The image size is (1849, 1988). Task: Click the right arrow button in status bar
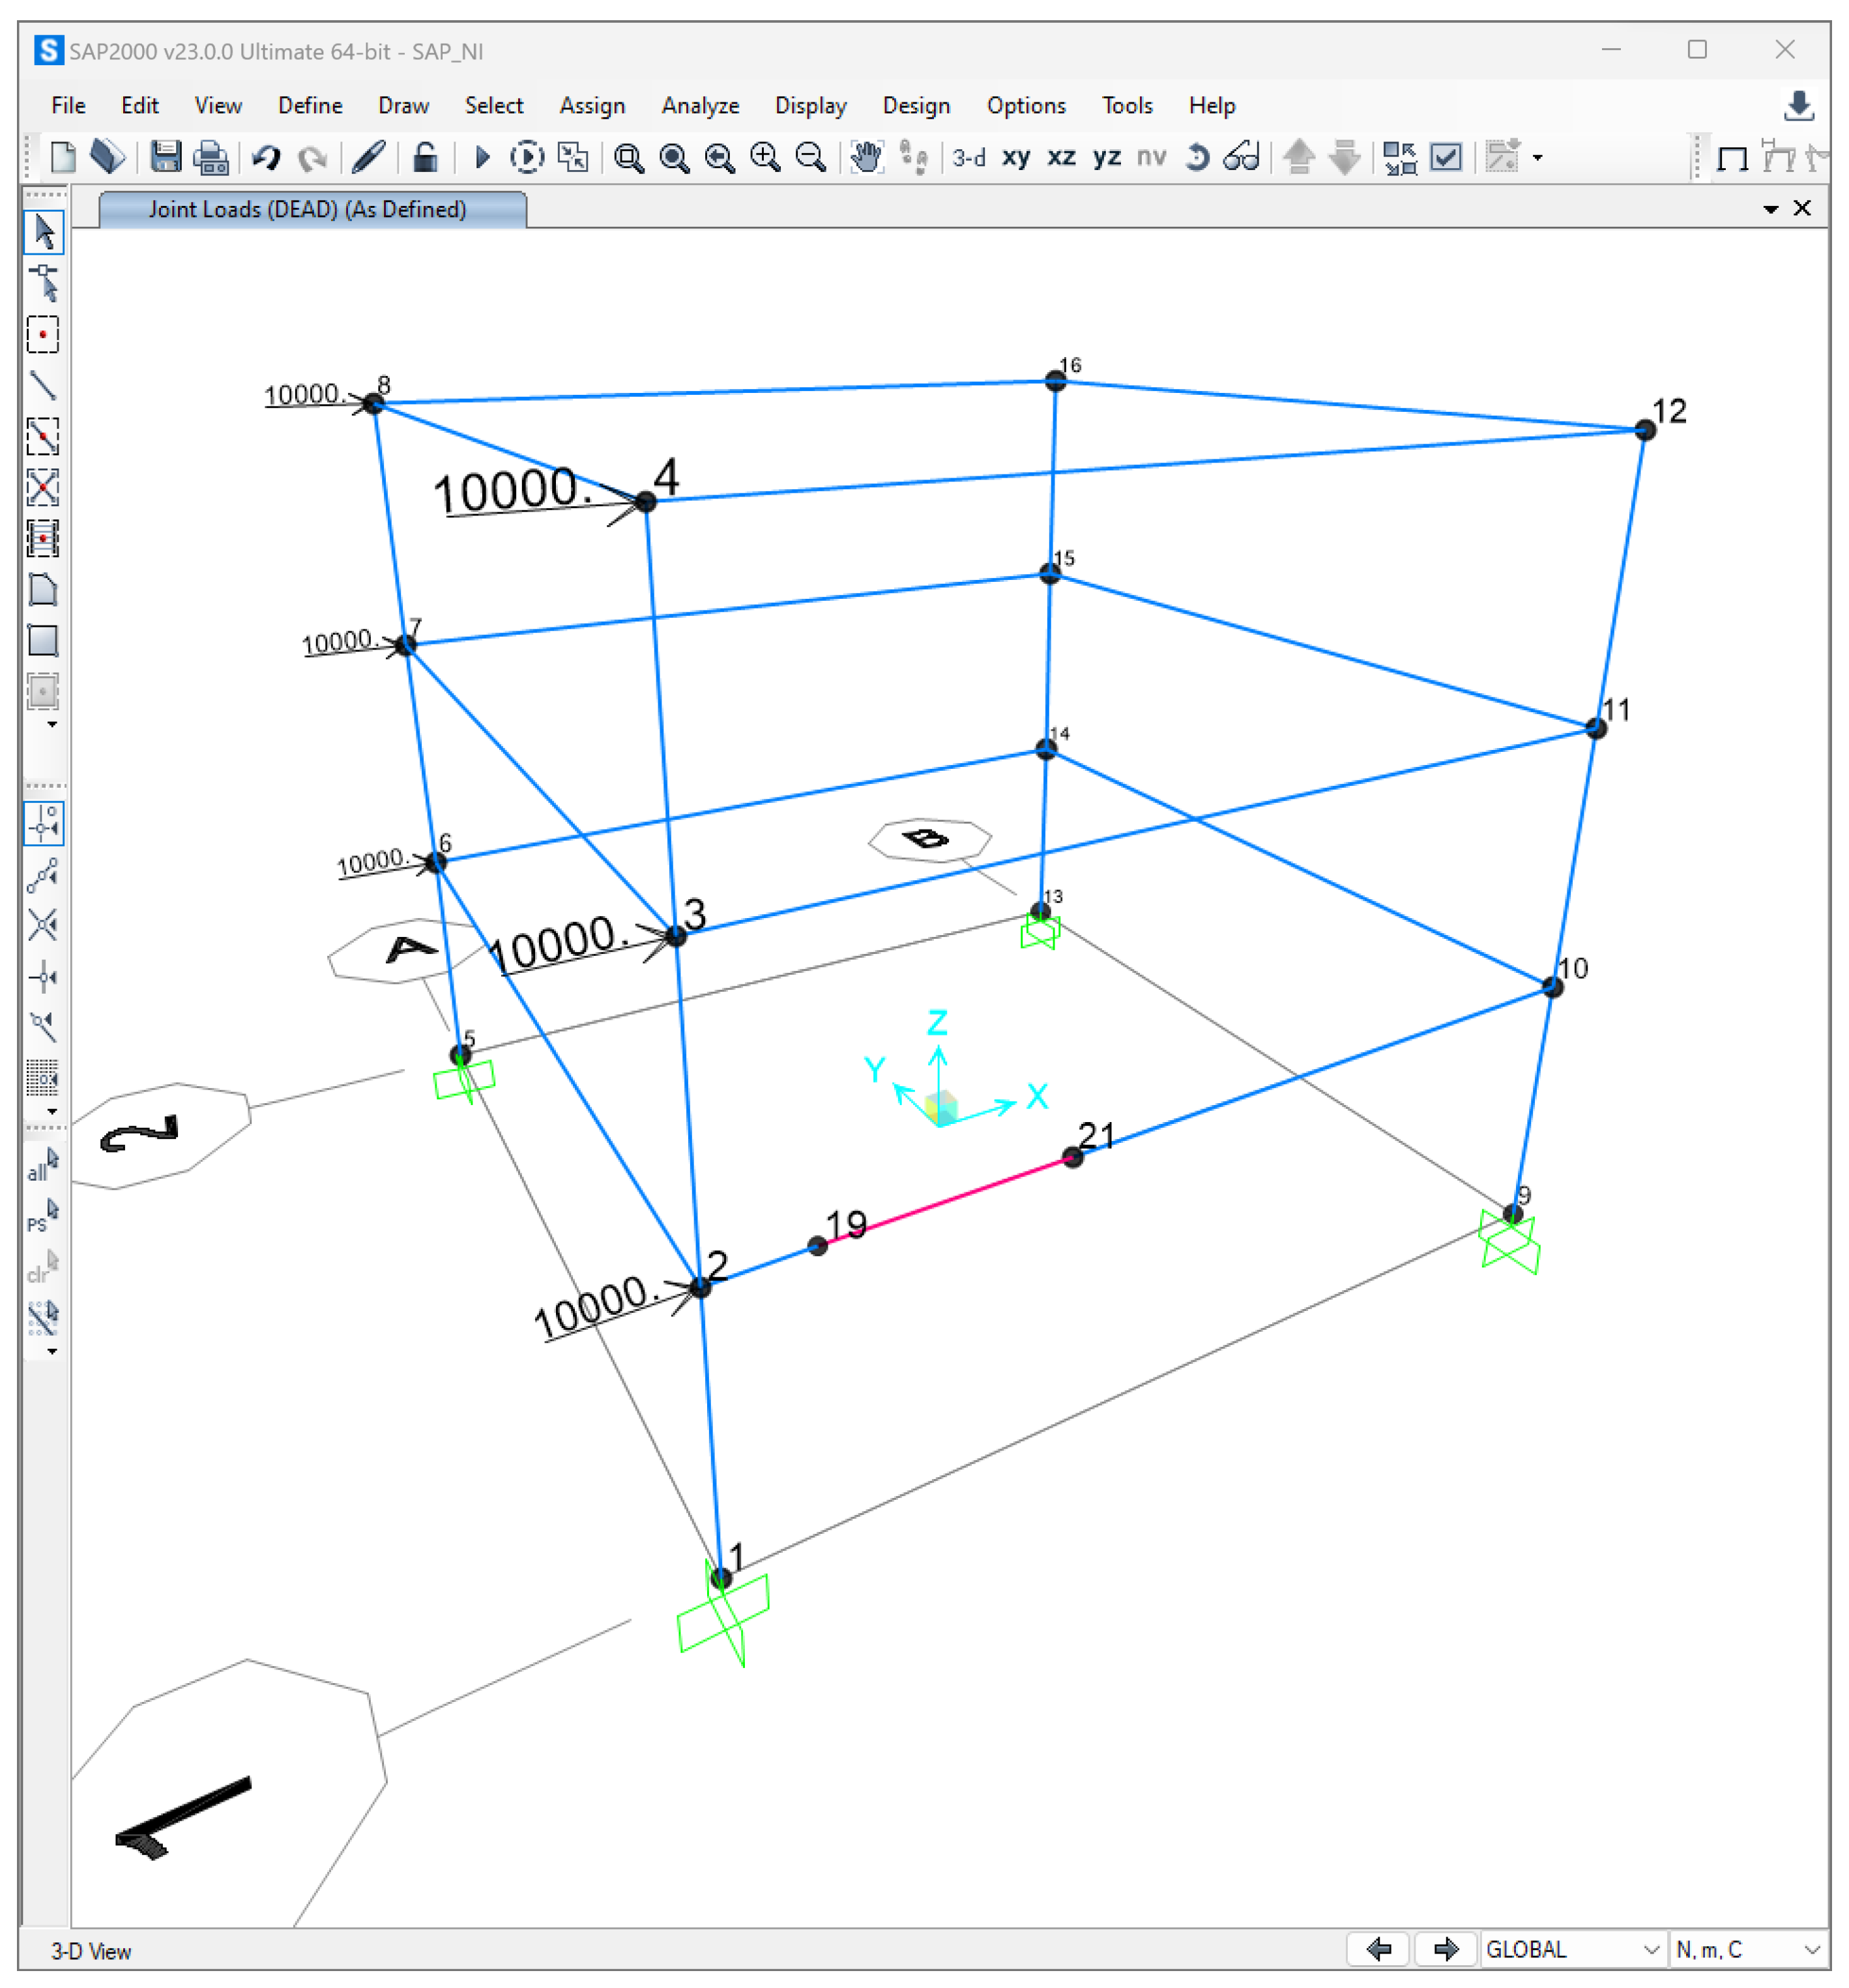pos(1445,1949)
